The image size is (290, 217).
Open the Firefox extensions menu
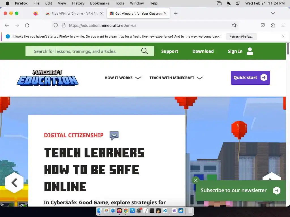[273, 25]
